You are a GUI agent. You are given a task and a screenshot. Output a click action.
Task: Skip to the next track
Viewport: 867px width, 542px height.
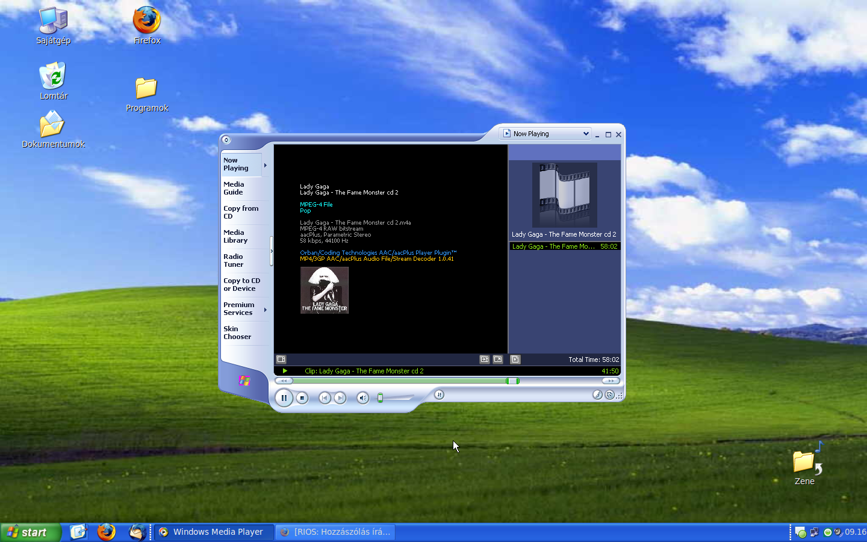pos(340,398)
